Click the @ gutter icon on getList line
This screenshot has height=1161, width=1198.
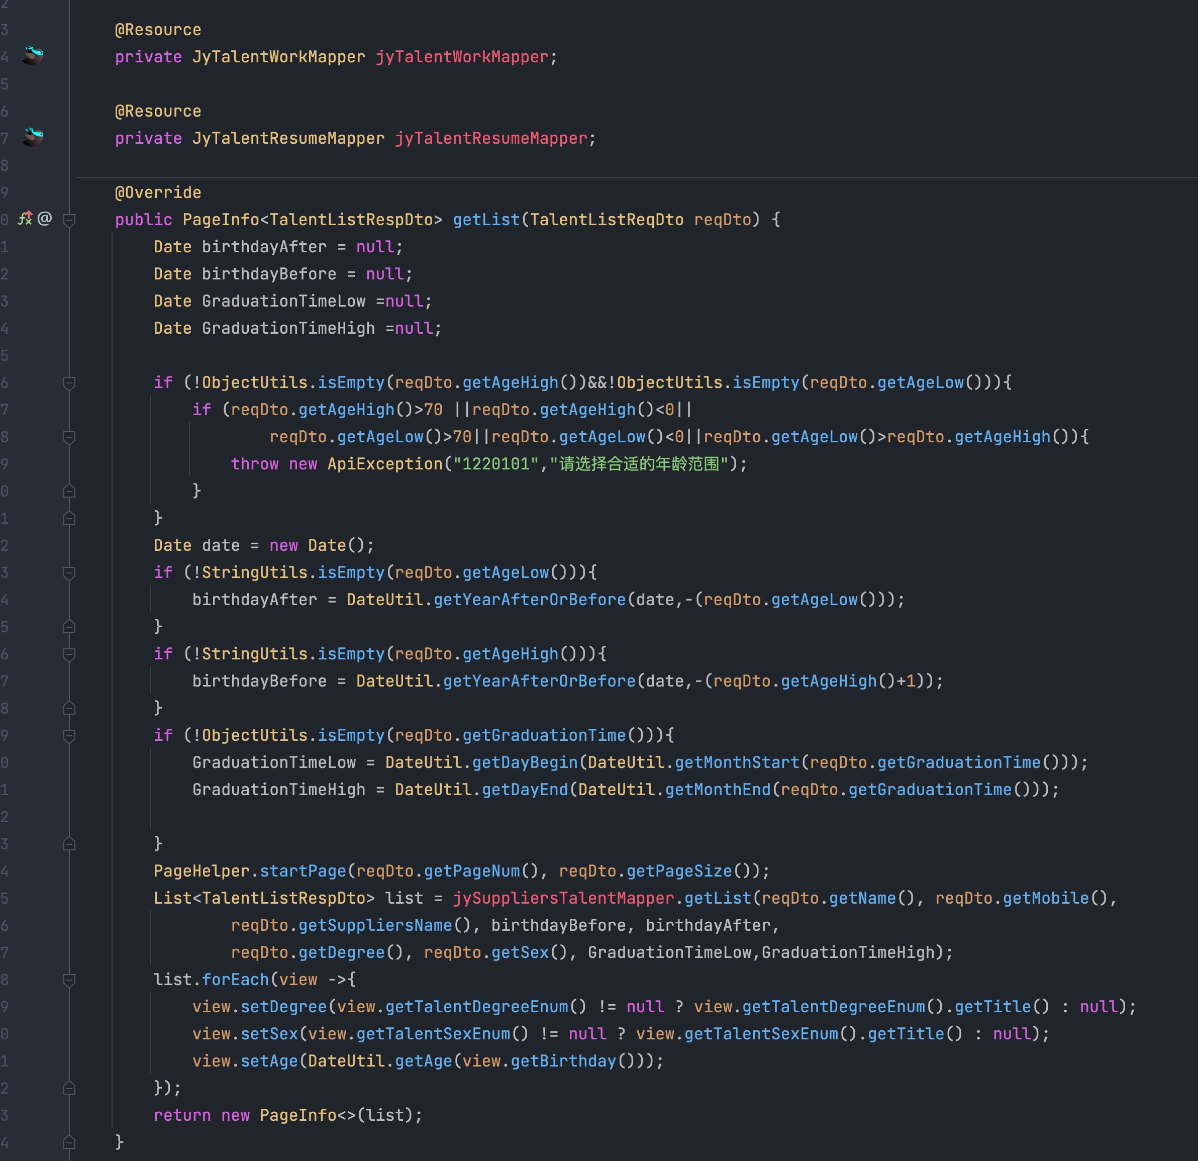45,218
